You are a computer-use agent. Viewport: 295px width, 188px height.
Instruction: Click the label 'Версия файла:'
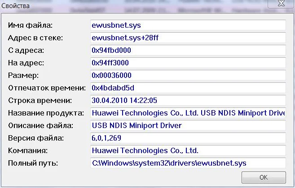coord(36,138)
